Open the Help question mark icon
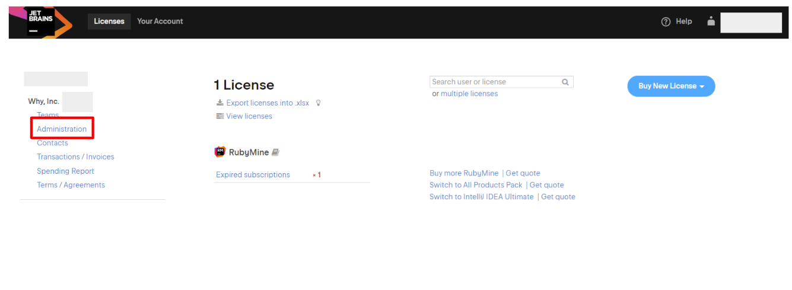The image size is (792, 290). point(666,21)
